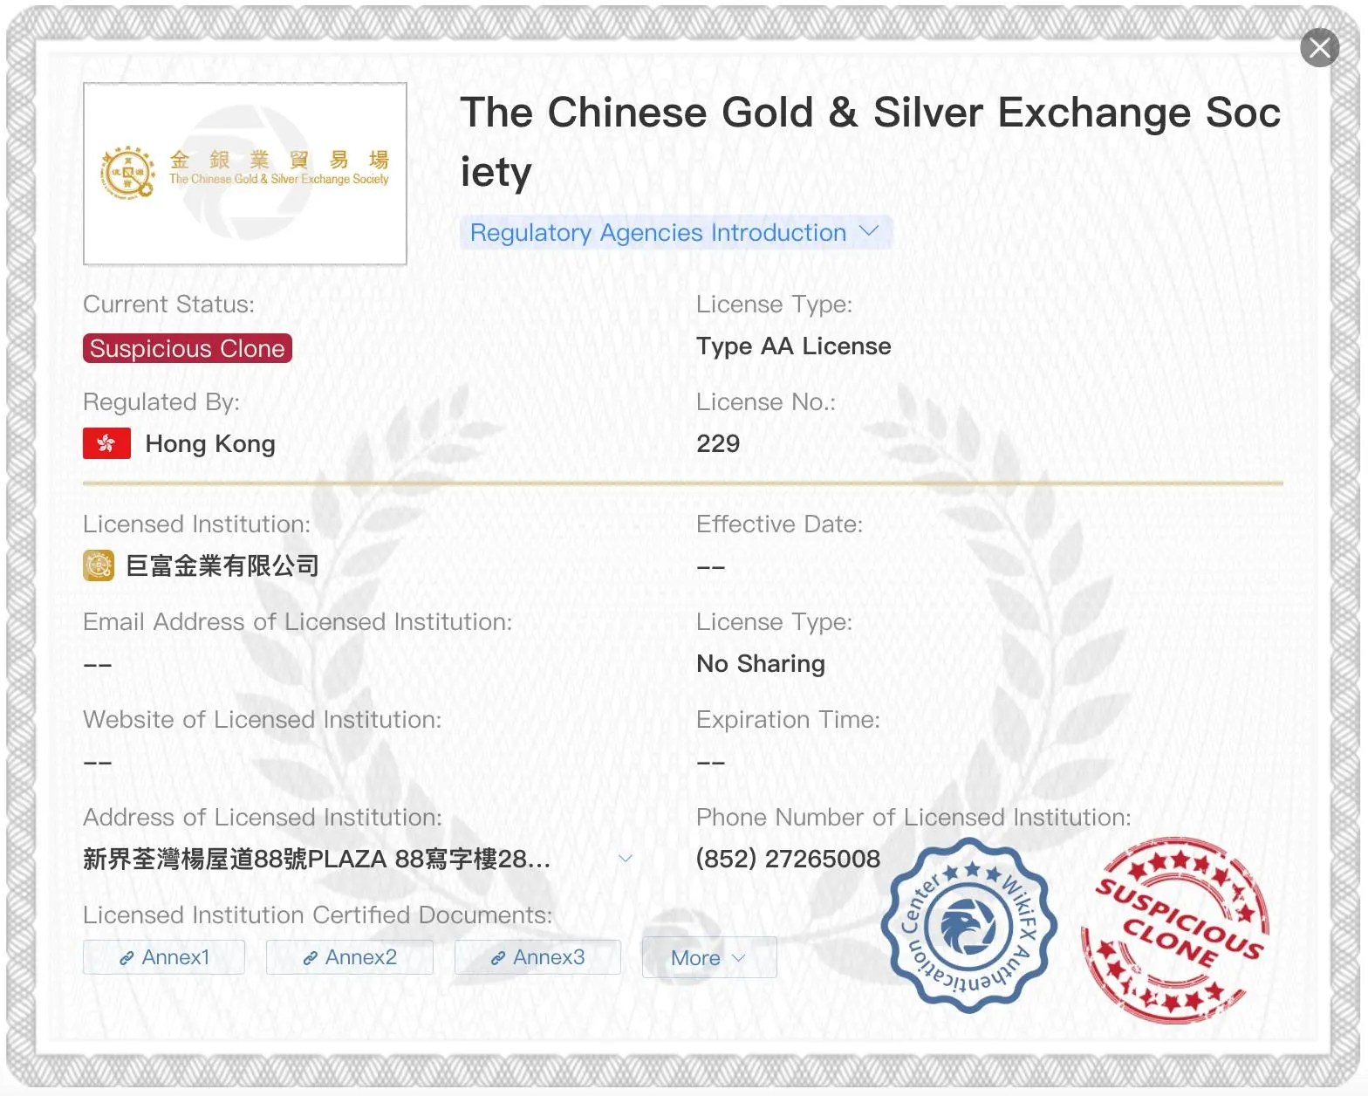1368x1096 pixels.
Task: Click the Hong Kong regulator text
Action: (x=210, y=444)
